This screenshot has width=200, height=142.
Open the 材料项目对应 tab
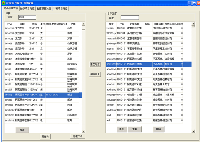[x=60, y=9]
